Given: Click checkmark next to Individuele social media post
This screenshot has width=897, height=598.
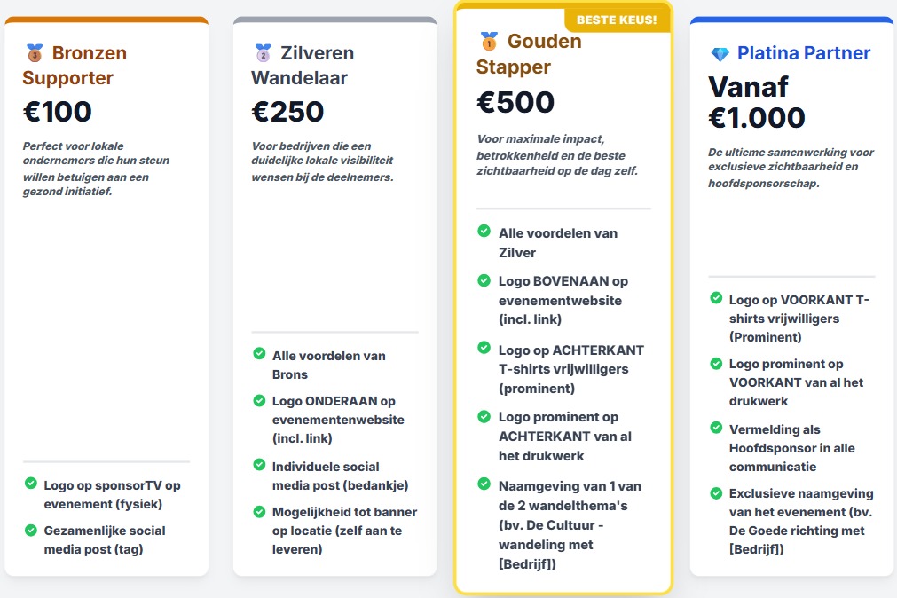Looking at the screenshot, I should (x=259, y=465).
